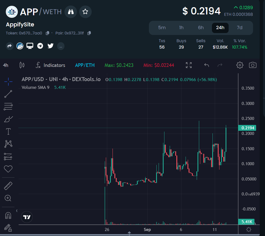Open the 4h chart interval dropdown
This screenshot has width=265, height=236.
pyautogui.click(x=6, y=65)
